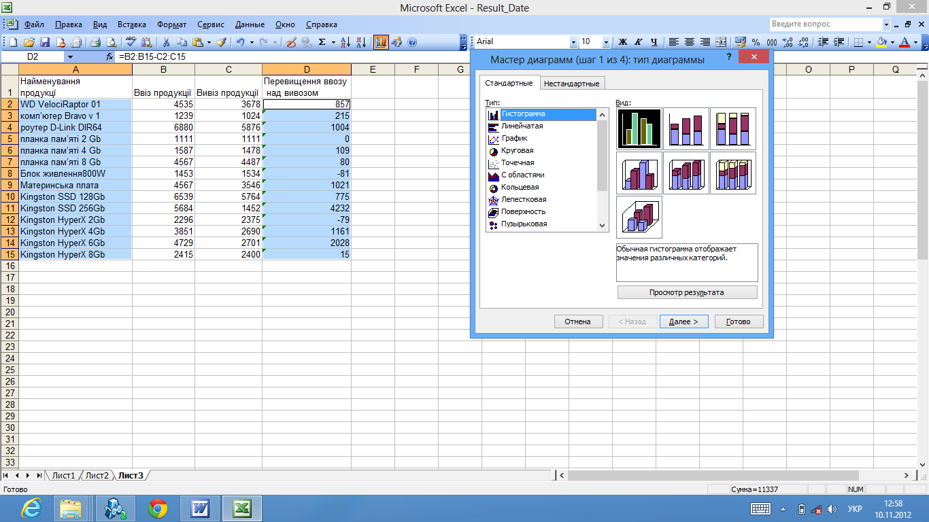The width and height of the screenshot is (929, 522).
Task: Open the Файл menu
Action: 34,24
